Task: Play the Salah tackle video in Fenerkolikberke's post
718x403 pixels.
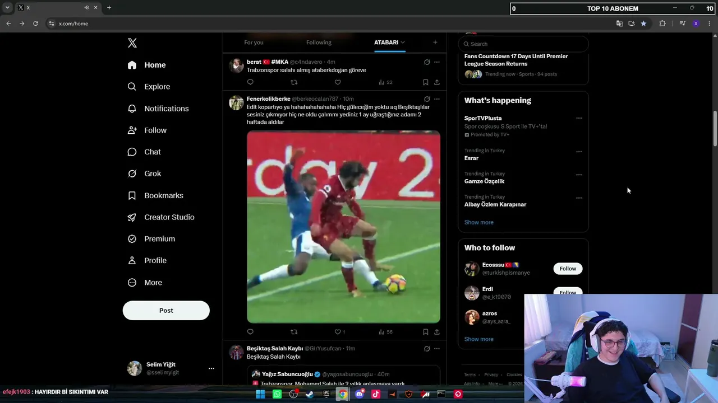Action: pyautogui.click(x=343, y=227)
